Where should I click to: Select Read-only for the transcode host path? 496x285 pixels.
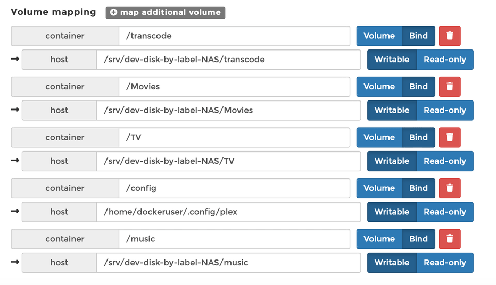coord(445,60)
